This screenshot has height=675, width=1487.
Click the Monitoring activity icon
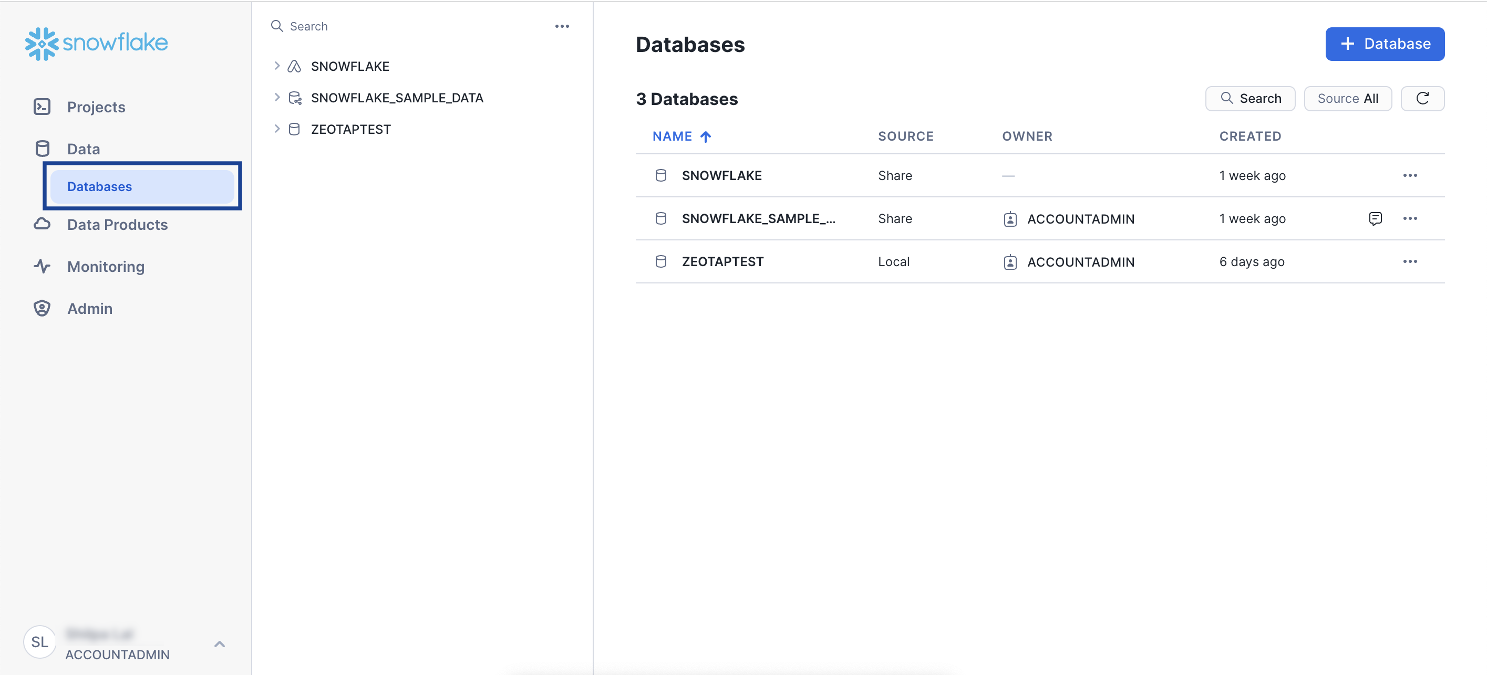42,266
